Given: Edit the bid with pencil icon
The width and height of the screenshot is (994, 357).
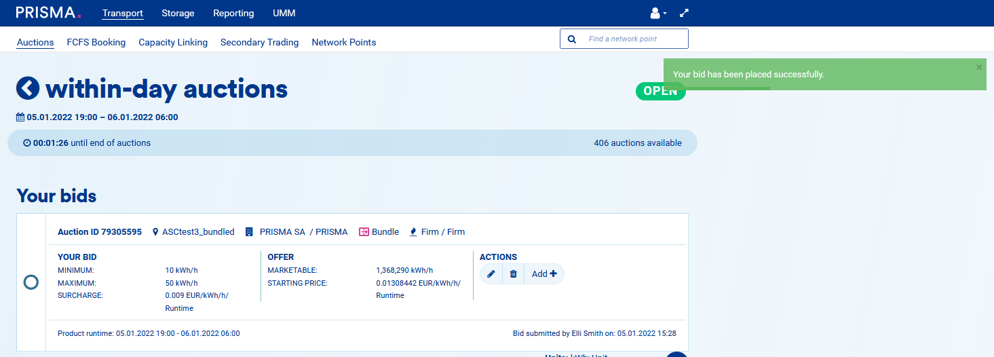Looking at the screenshot, I should 491,274.
